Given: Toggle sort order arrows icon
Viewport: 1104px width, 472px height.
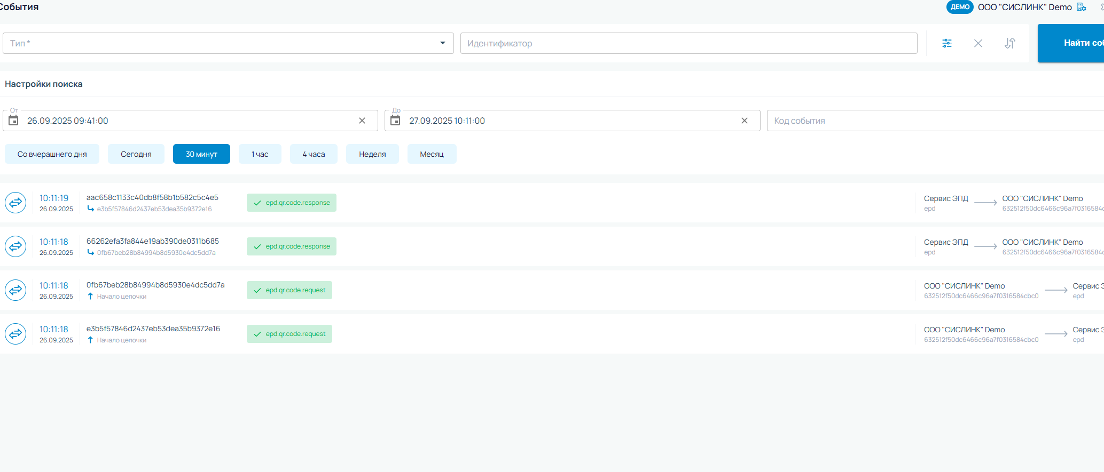Looking at the screenshot, I should coord(1009,43).
